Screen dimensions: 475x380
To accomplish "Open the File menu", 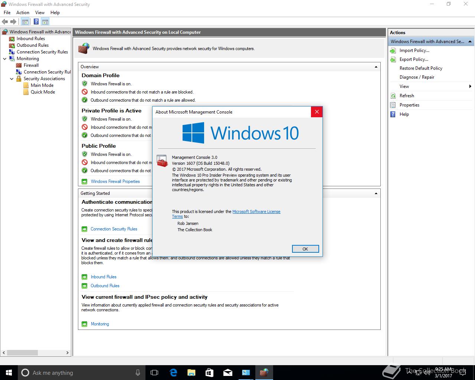I will point(7,13).
